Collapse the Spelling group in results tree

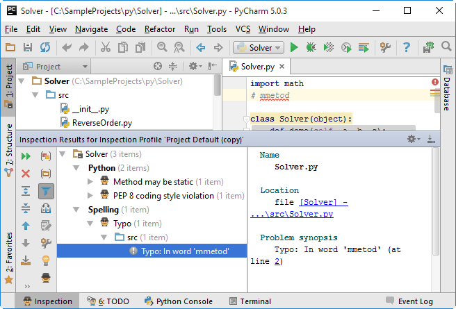click(x=77, y=210)
